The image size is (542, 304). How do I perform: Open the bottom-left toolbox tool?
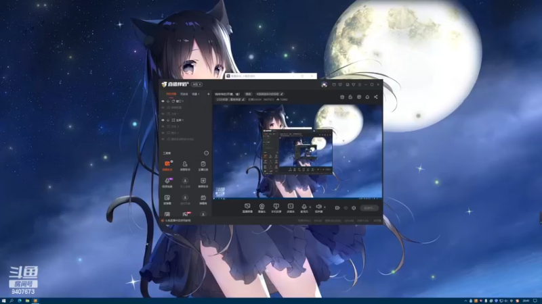pyautogui.click(x=167, y=214)
